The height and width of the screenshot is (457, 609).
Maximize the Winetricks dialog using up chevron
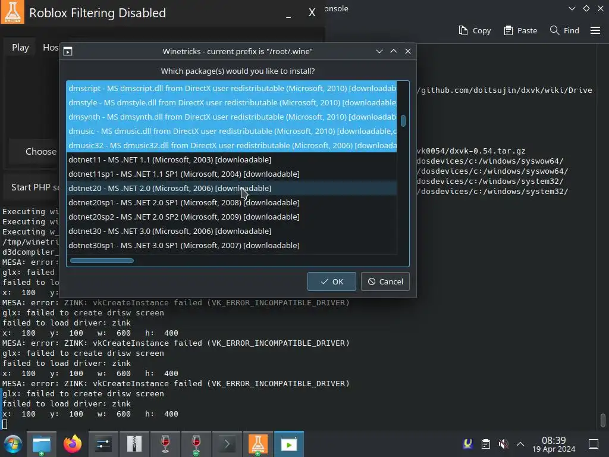[x=394, y=51]
